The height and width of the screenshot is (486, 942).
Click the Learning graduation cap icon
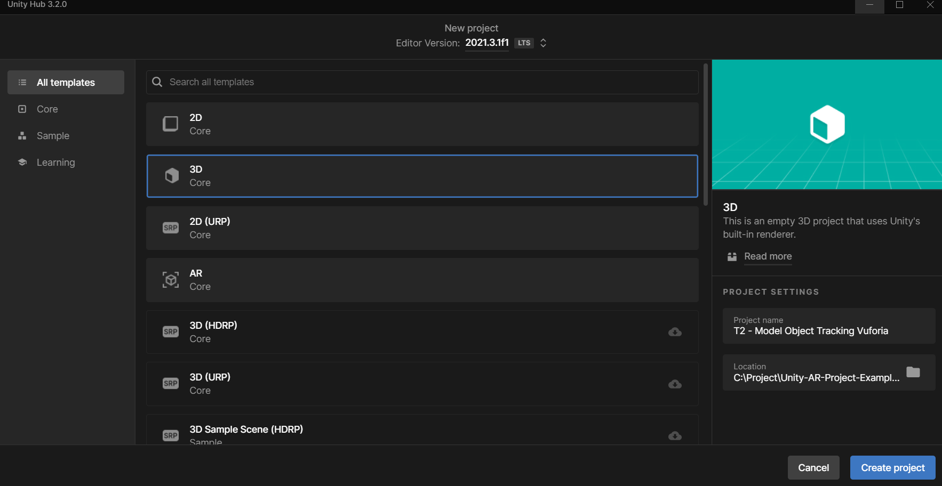tap(22, 163)
